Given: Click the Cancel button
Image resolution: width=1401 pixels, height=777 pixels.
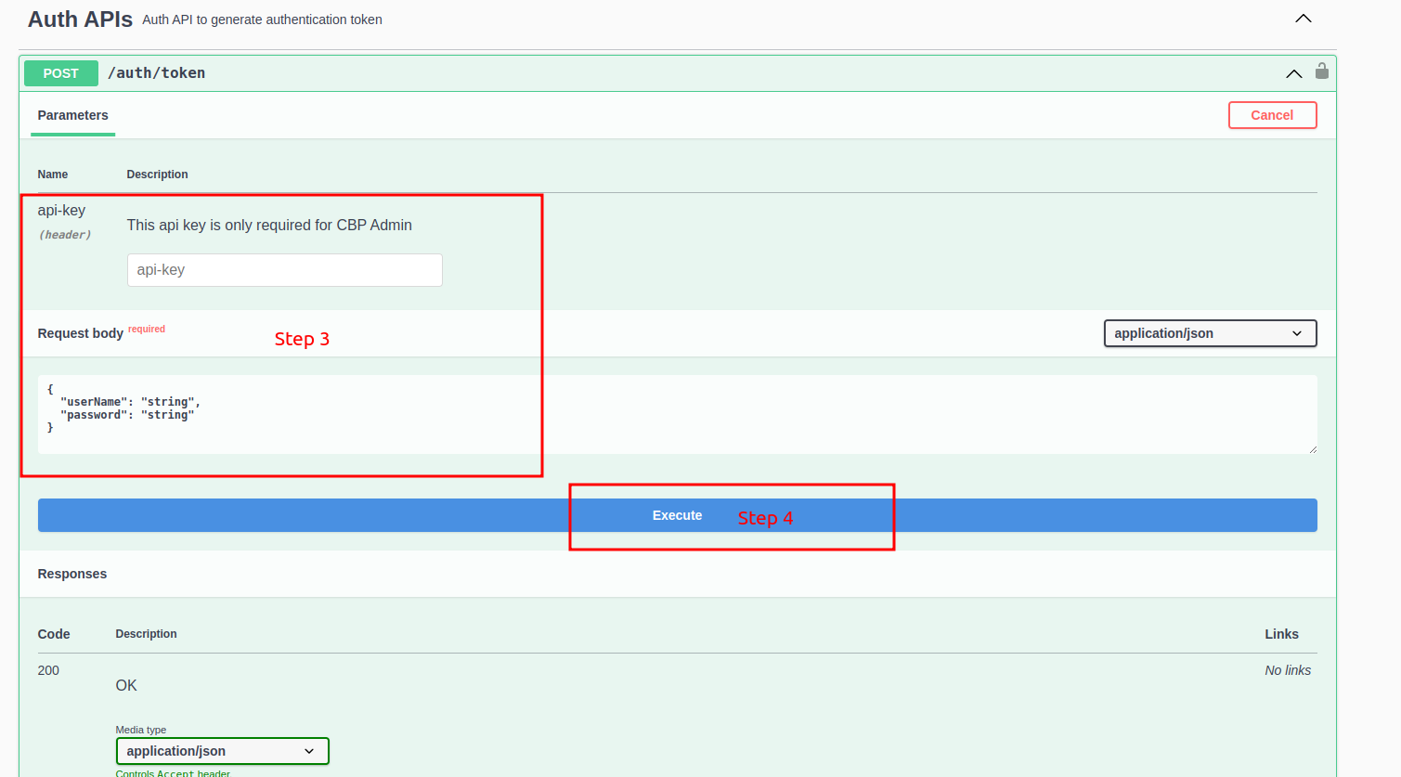Looking at the screenshot, I should coord(1272,115).
